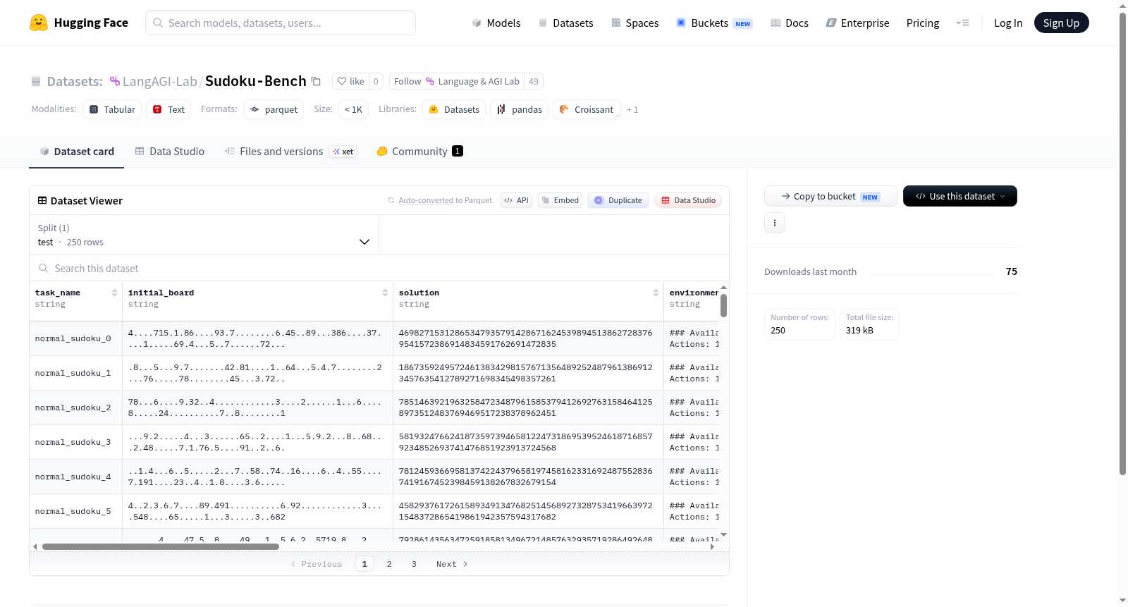Screen dimensions: 1128x607
Task: Select the Datasets library tag
Action: pyautogui.click(x=454, y=109)
